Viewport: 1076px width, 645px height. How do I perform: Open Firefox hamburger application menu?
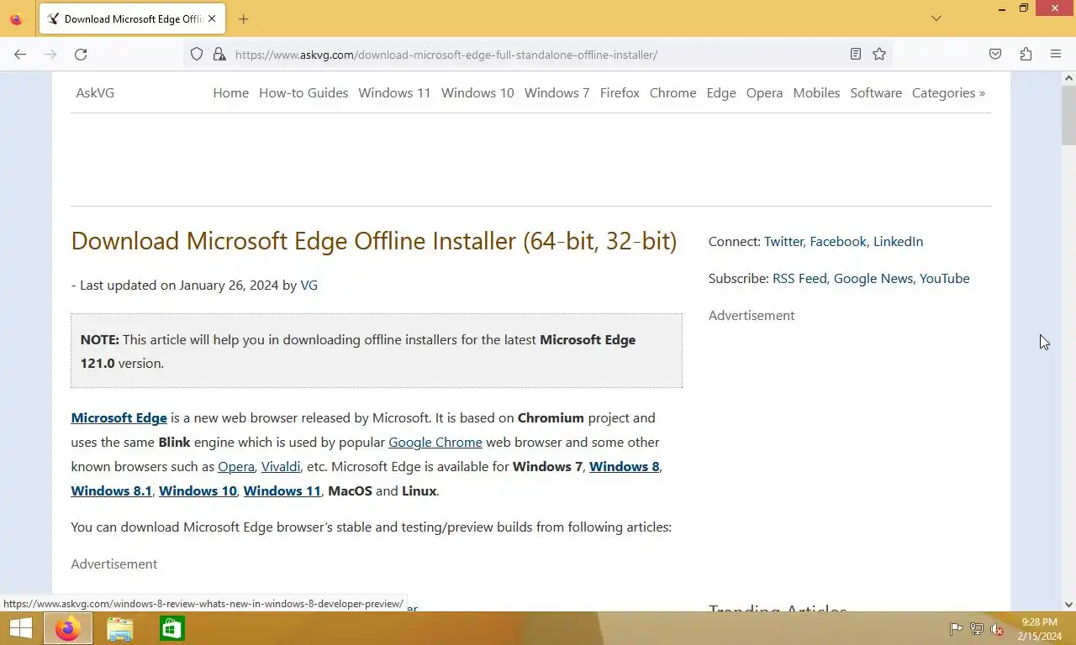coord(1056,55)
